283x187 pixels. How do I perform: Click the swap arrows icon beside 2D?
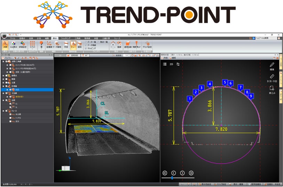(x=178, y=64)
